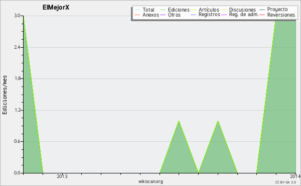Click the Ediciones/mes axis title
The height and width of the screenshot is (186, 301).
5,95
